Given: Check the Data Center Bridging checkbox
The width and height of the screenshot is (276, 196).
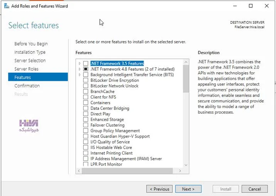Looking at the screenshot, I should pyautogui.click(x=86, y=108).
